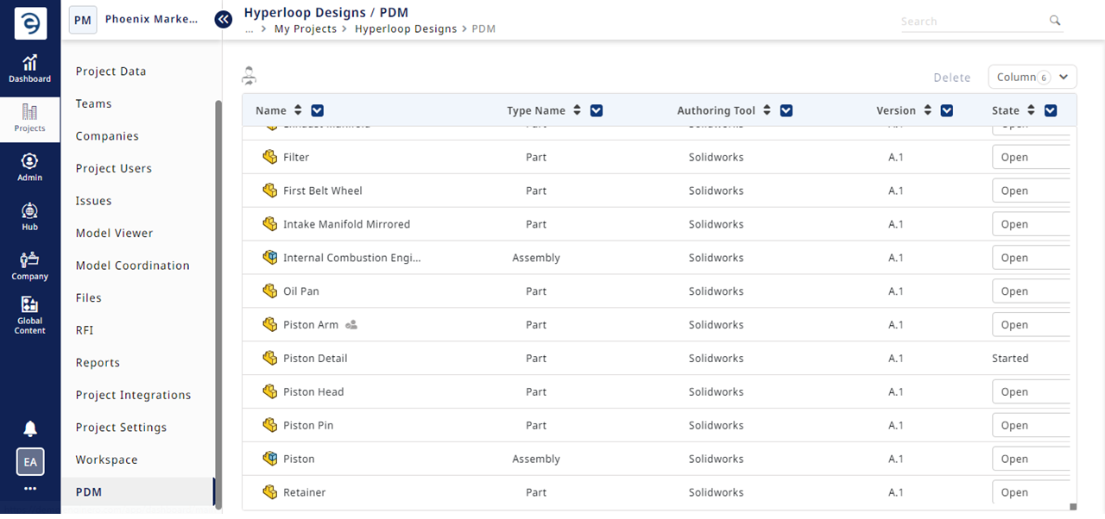Click the Piston Detail part icon
The image size is (1105, 519).
270,358
